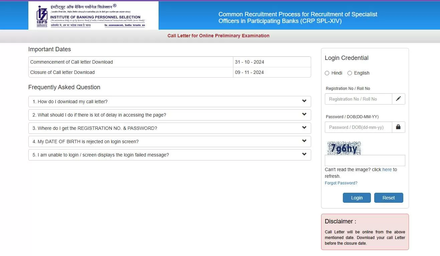Click chevron arrow on login failed FAQ
This screenshot has height=256, width=440.
(x=304, y=154)
